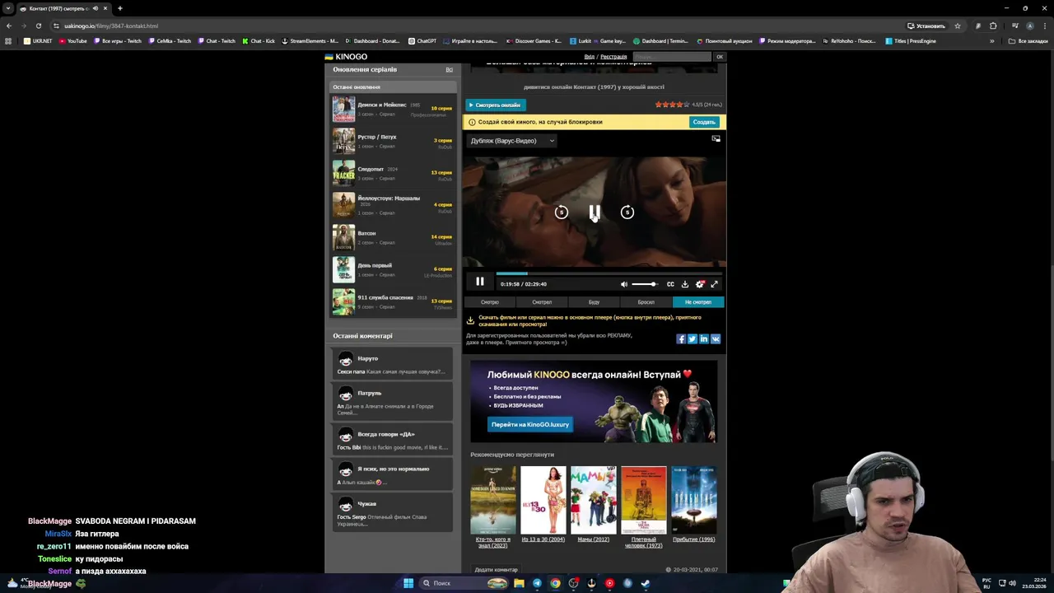
Task: Open Йеллоустоун: Маршалы series entry
Action: 393,205
